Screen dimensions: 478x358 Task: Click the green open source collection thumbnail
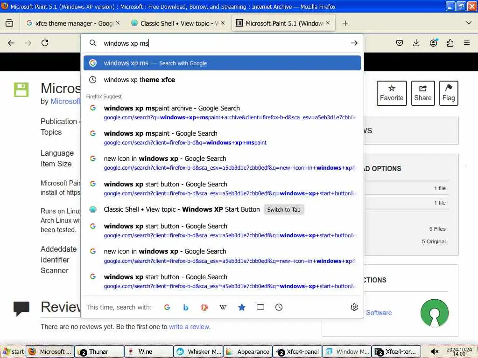(x=435, y=313)
